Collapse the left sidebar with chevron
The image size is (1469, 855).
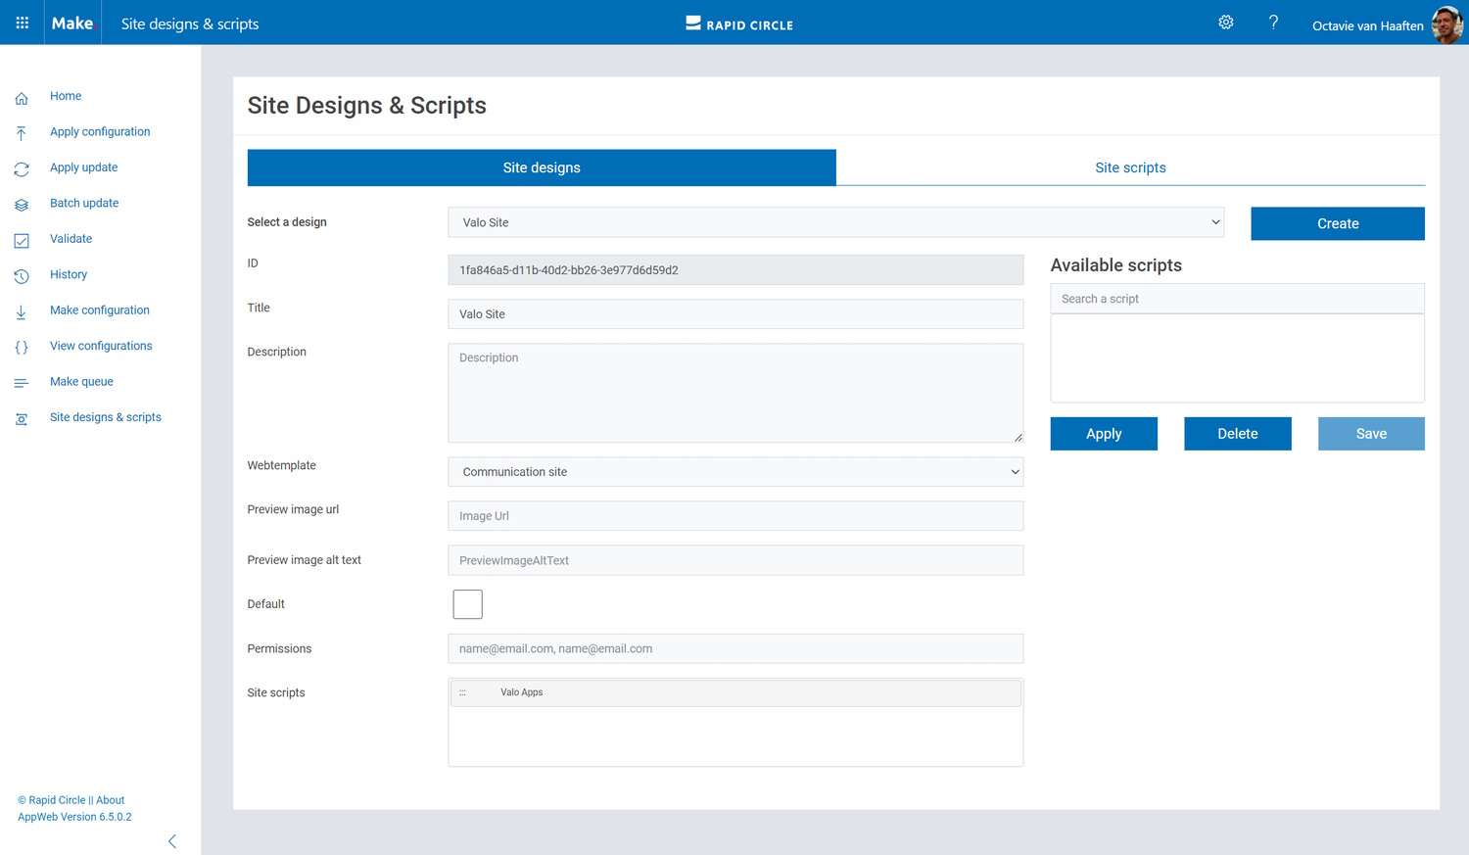point(172,841)
